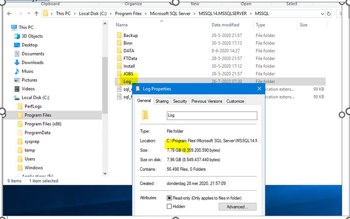350x219 pixels.
Task: Expand chevron after MSSQL14.MSSQLSERVER breadcrumb
Action: coord(251,14)
